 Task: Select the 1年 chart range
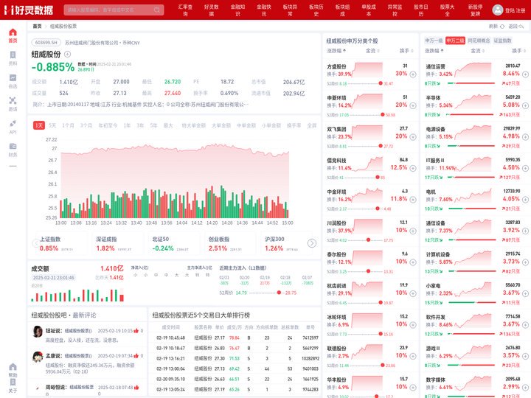tap(127, 125)
